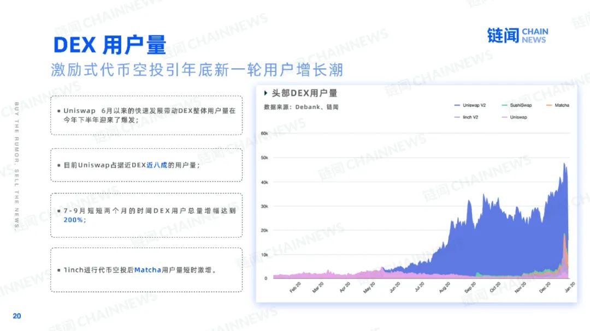Click the data source line 数据来源: Debank、链闻
Viewport: 590px width, 331px height.
pos(301,107)
